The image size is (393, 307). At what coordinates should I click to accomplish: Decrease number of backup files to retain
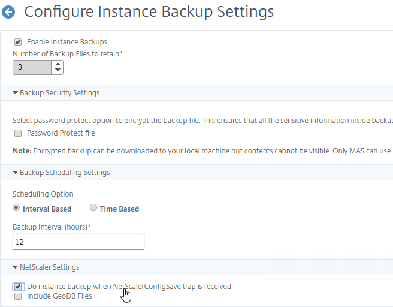click(x=58, y=70)
